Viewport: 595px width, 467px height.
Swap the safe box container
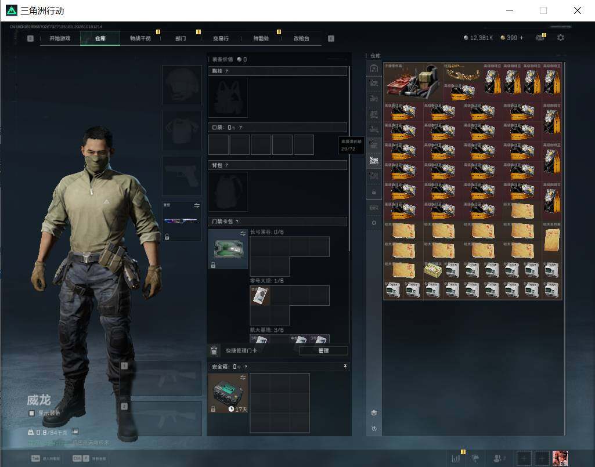[243, 378]
